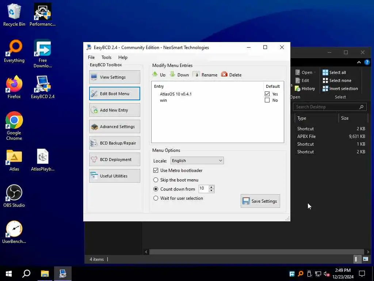Switch to File Explorer on the taskbar
The width and height of the screenshot is (374, 281).
pyautogui.click(x=45, y=274)
